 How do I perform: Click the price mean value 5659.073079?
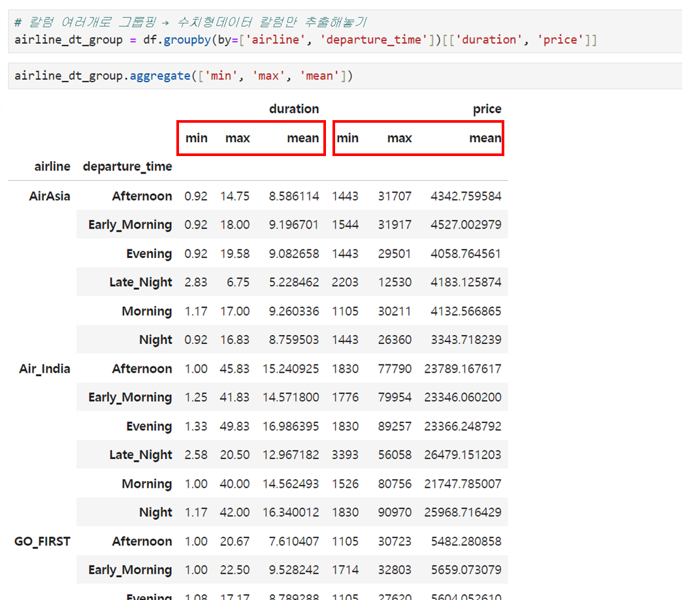466,570
